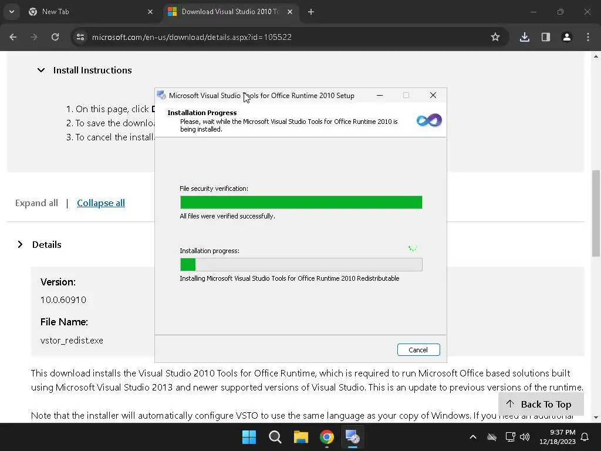Click Expand all on the page

[x=36, y=203]
